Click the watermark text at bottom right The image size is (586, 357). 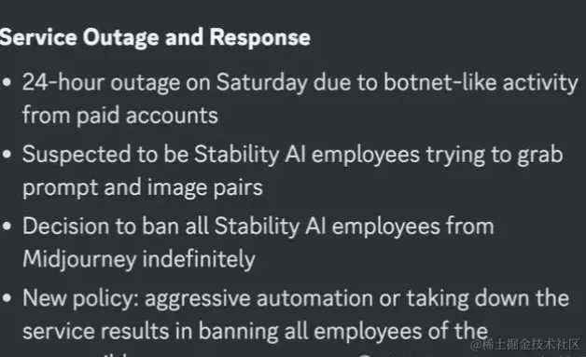pyautogui.click(x=525, y=344)
